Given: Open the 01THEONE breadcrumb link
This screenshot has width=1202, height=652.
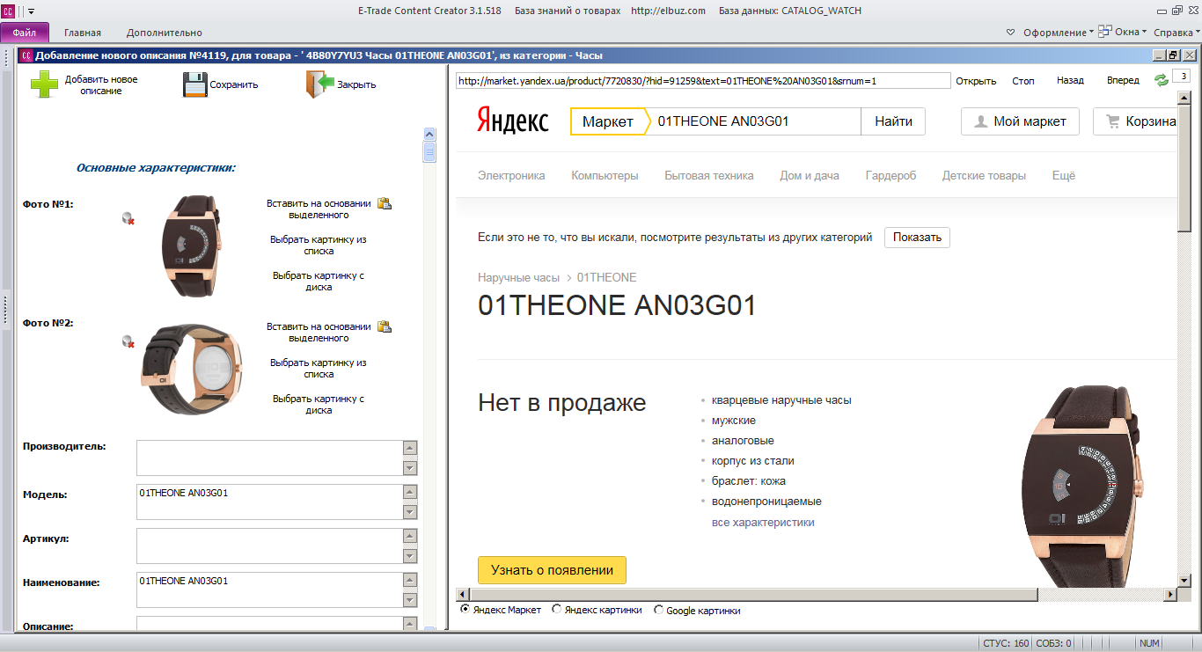Looking at the screenshot, I should (x=606, y=277).
